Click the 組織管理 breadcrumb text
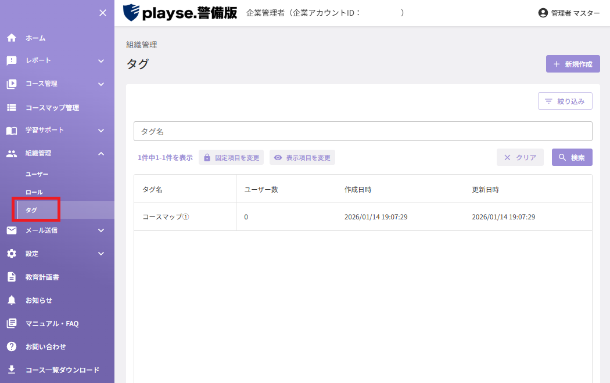The width and height of the screenshot is (610, 383). pyautogui.click(x=142, y=45)
